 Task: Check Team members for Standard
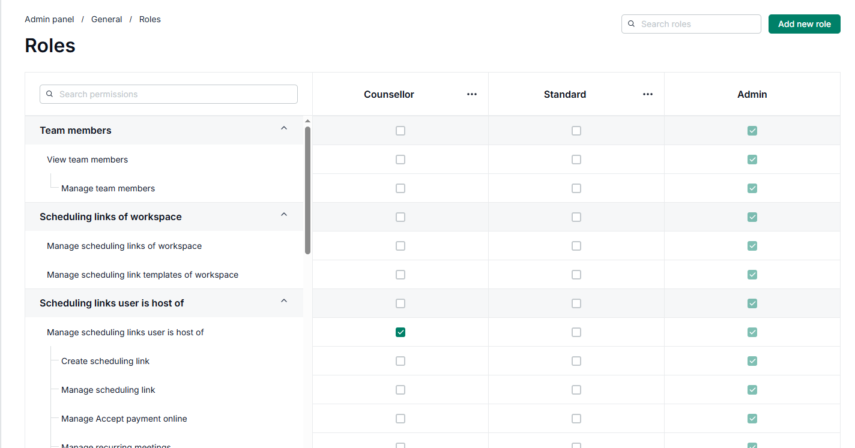[576, 131]
